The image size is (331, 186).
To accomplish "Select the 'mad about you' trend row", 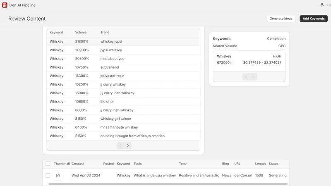I will pos(123,59).
